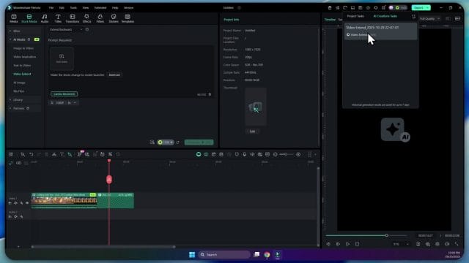Viewport: 469px width, 263px height.
Task: Open the Media tab
Action: tap(14, 18)
